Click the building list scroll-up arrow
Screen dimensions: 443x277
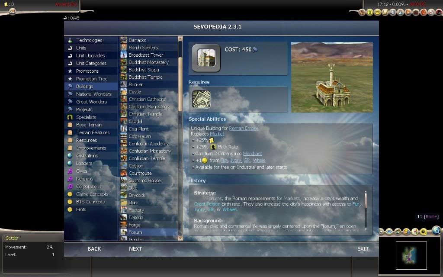[x=180, y=39]
